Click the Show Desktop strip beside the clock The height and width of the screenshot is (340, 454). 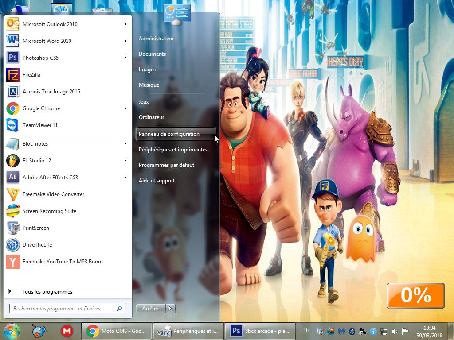click(451, 331)
